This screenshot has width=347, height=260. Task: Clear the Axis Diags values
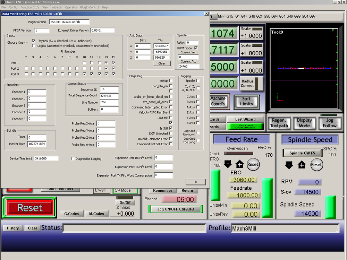point(161,63)
